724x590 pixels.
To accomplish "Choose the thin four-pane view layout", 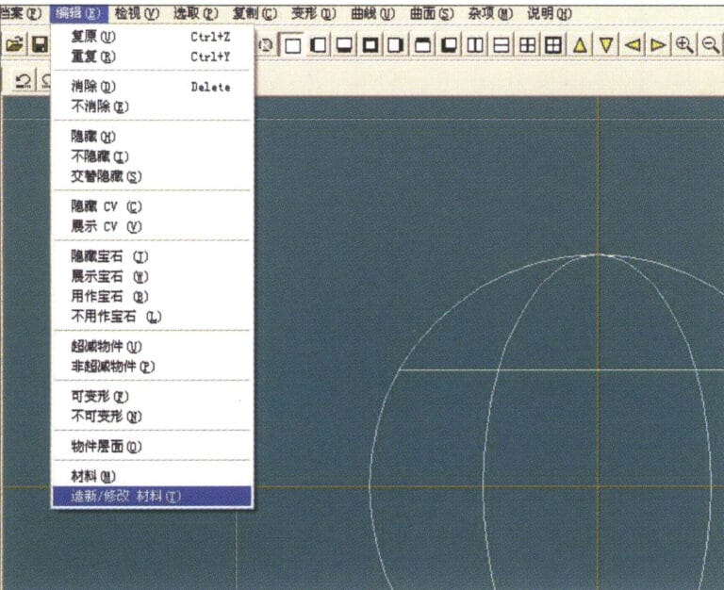I will tap(527, 45).
